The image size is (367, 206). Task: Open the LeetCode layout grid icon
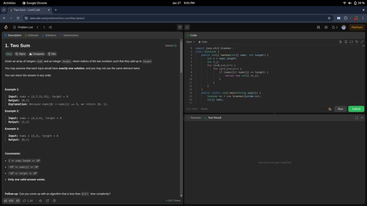(318, 27)
